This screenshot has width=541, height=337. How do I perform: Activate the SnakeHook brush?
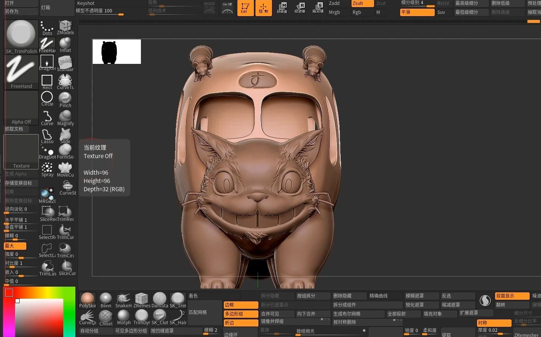coord(123,299)
